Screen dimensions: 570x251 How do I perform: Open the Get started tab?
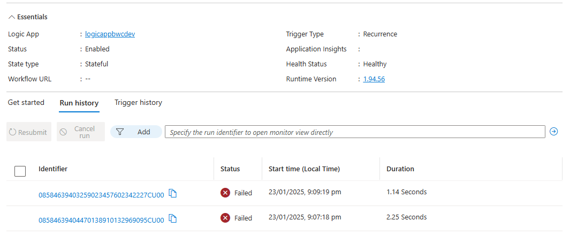click(x=26, y=102)
